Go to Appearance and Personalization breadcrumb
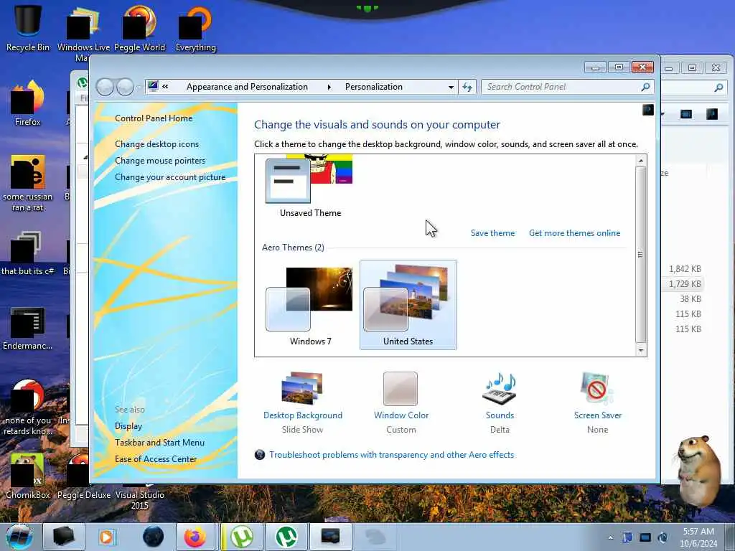 [247, 87]
